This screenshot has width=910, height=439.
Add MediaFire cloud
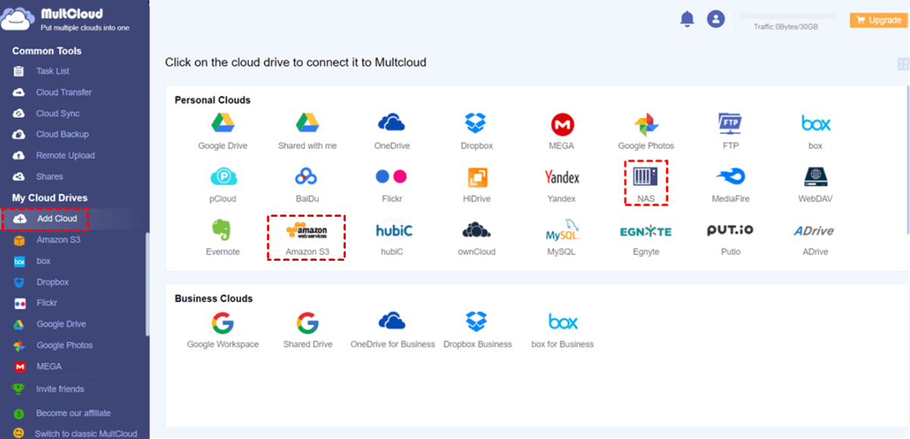pyautogui.click(x=731, y=184)
